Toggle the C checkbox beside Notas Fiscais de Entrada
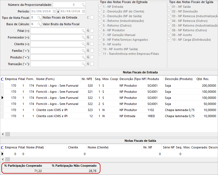The width and height of the screenshot is (218, 175). [x=92, y=17]
